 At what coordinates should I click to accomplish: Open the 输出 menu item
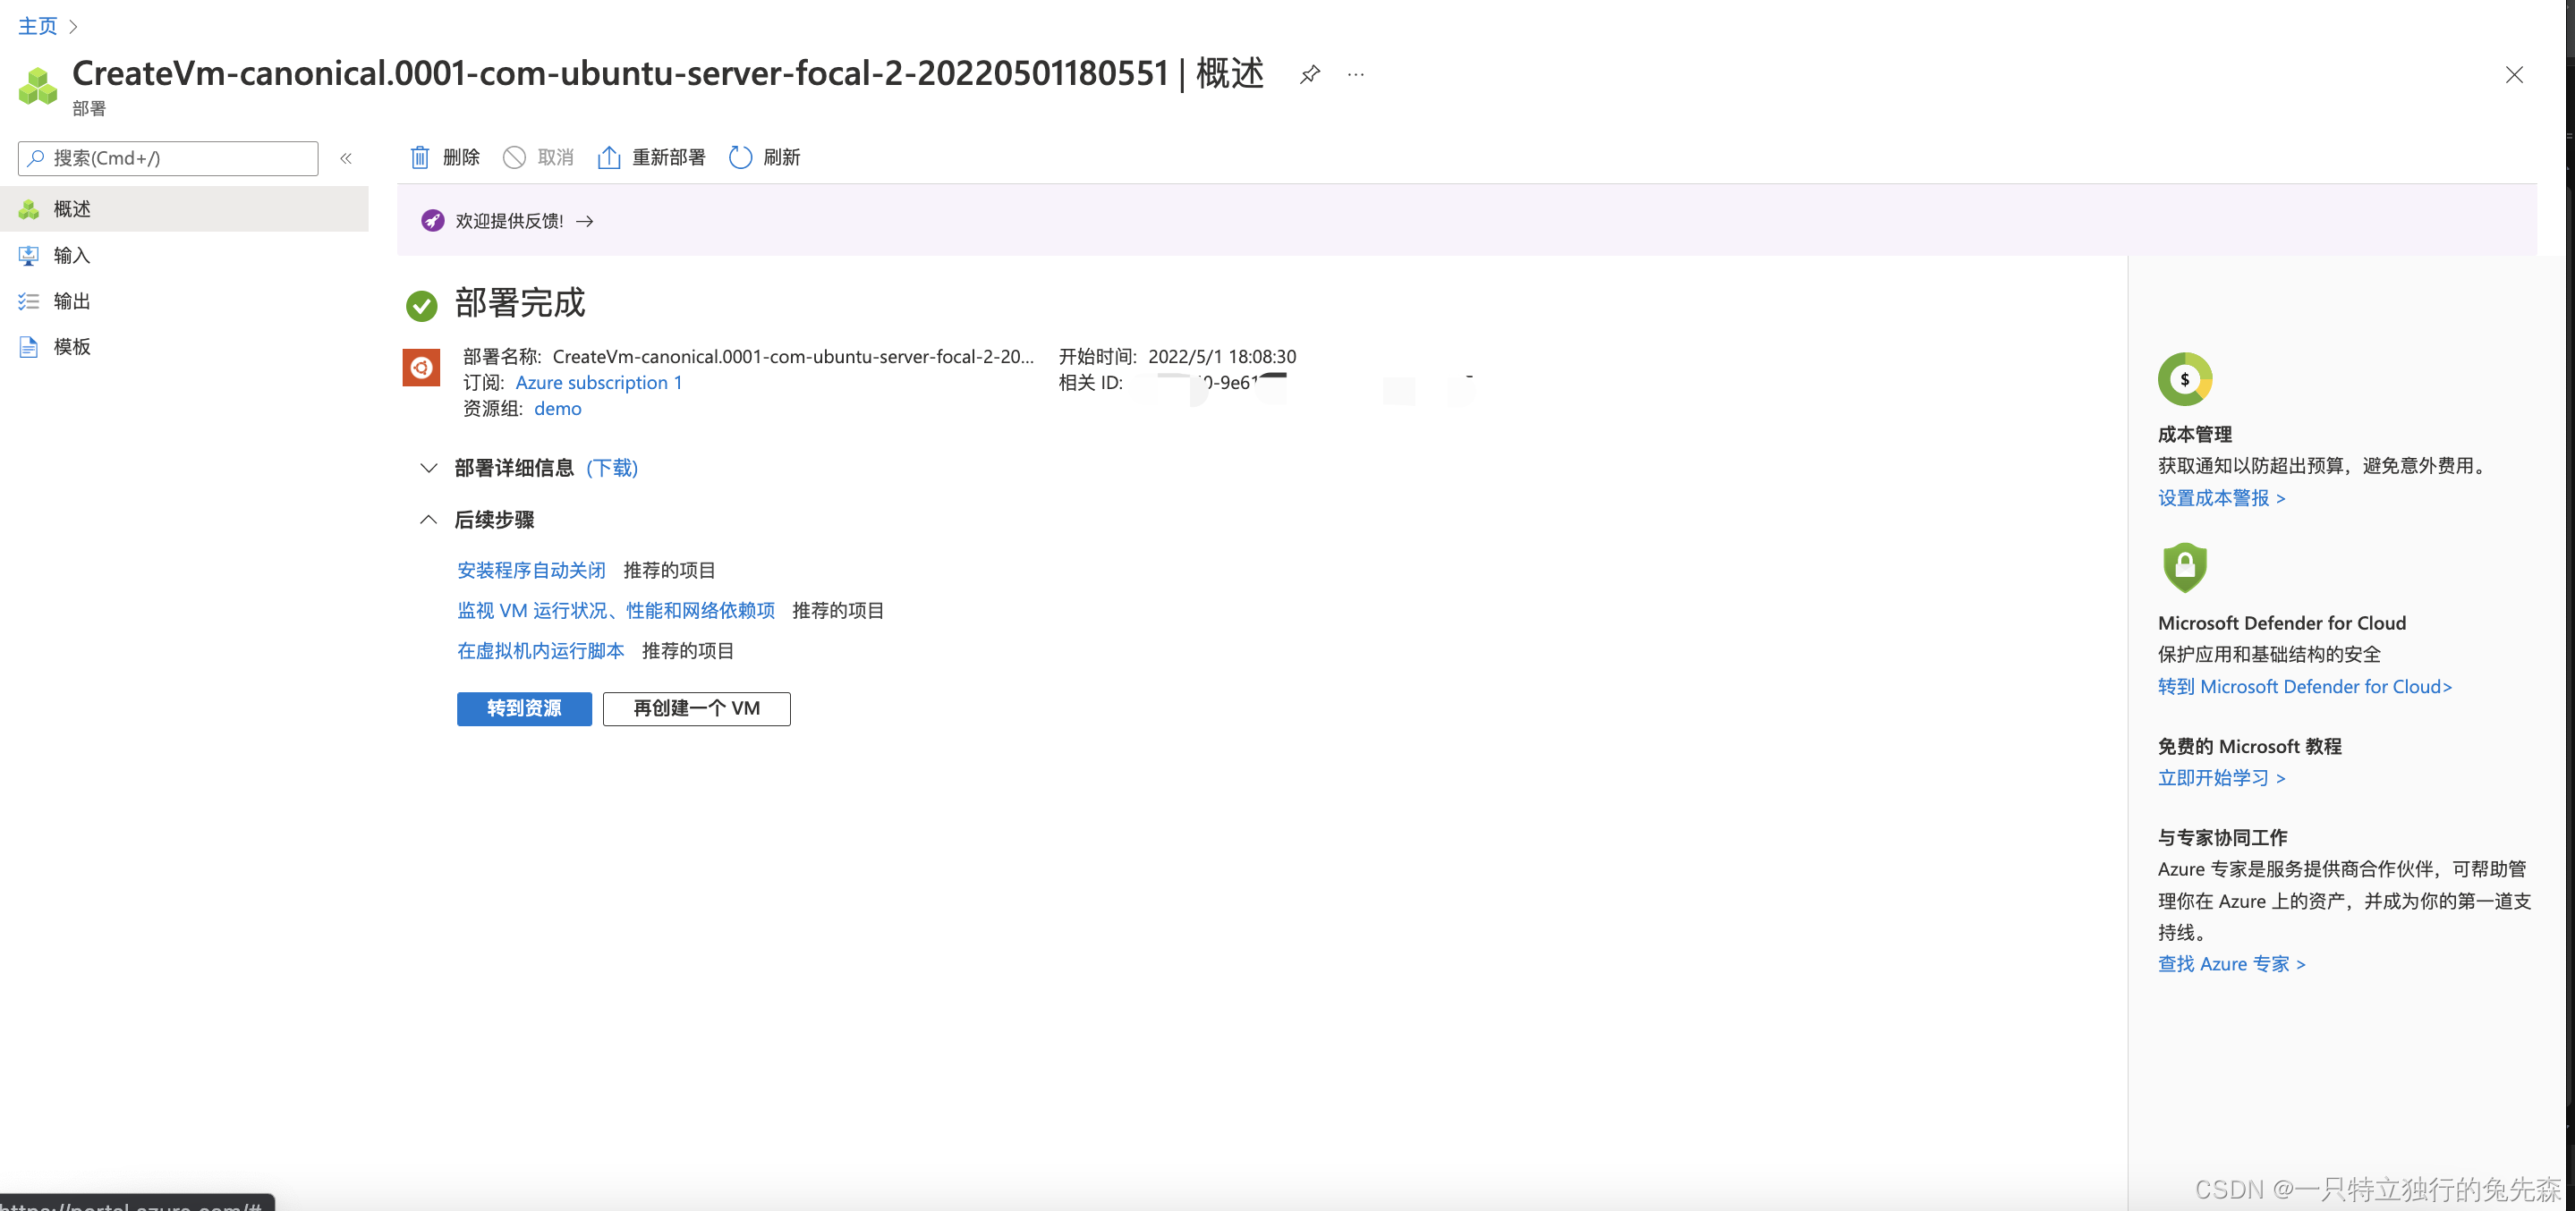pos(72,301)
